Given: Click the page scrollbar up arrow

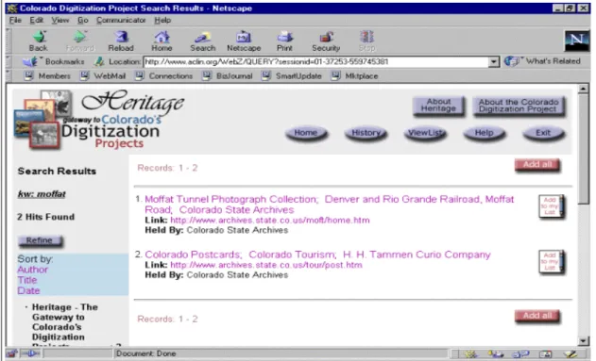Looking at the screenshot, I should click(x=584, y=90).
